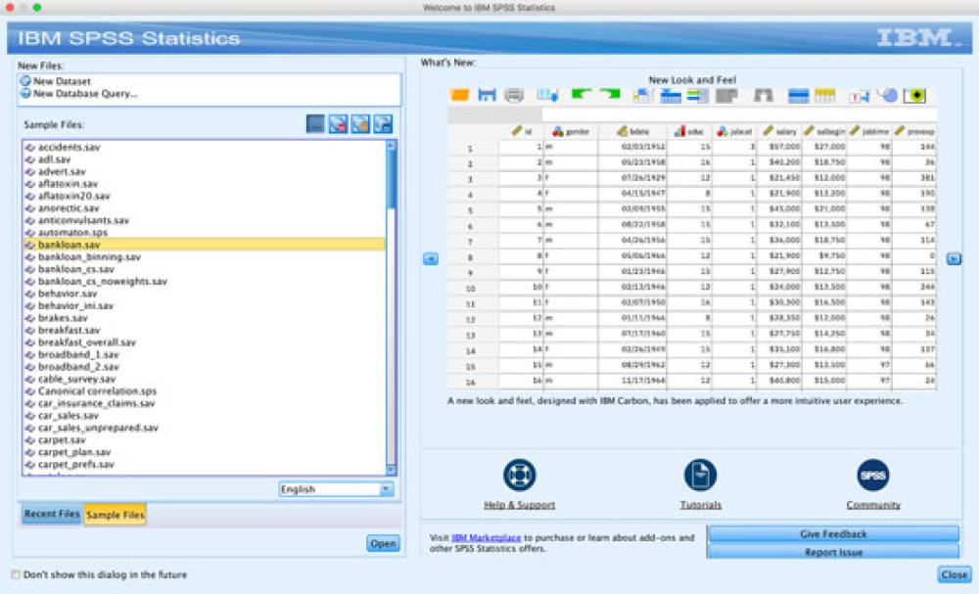Click the sample list scrollbar up arrow

pos(391,146)
